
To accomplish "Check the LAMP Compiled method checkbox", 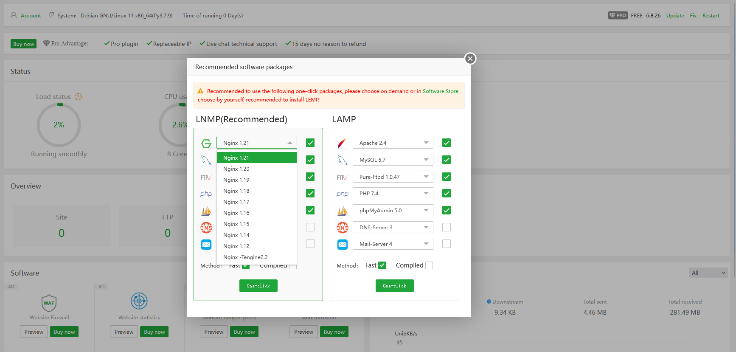I will click(429, 265).
